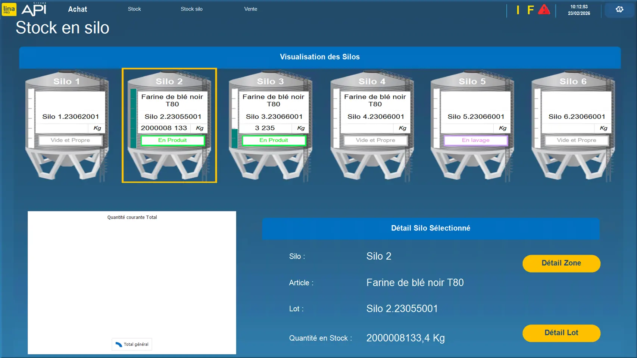
Task: Open the user settings gear icon
Action: pyautogui.click(x=619, y=10)
